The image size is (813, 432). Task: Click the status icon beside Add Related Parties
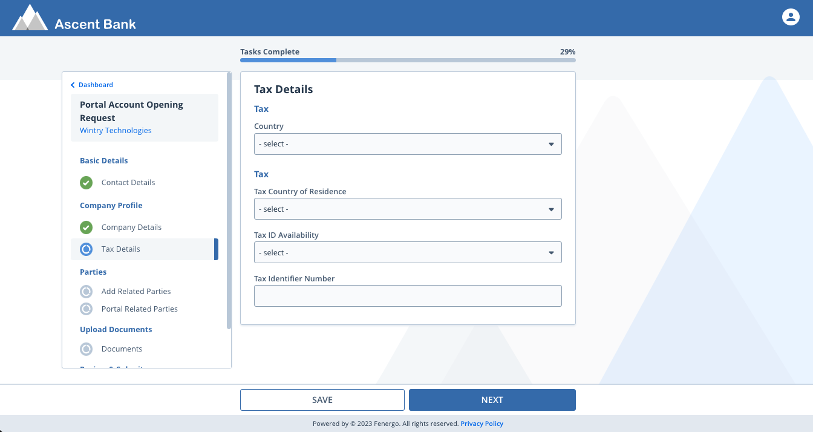pos(87,292)
